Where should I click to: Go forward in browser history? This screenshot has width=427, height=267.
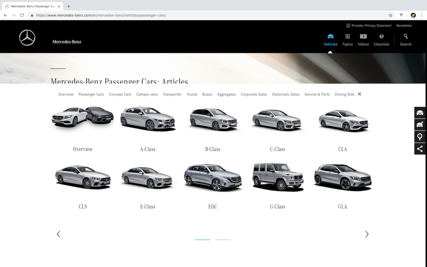point(14,15)
